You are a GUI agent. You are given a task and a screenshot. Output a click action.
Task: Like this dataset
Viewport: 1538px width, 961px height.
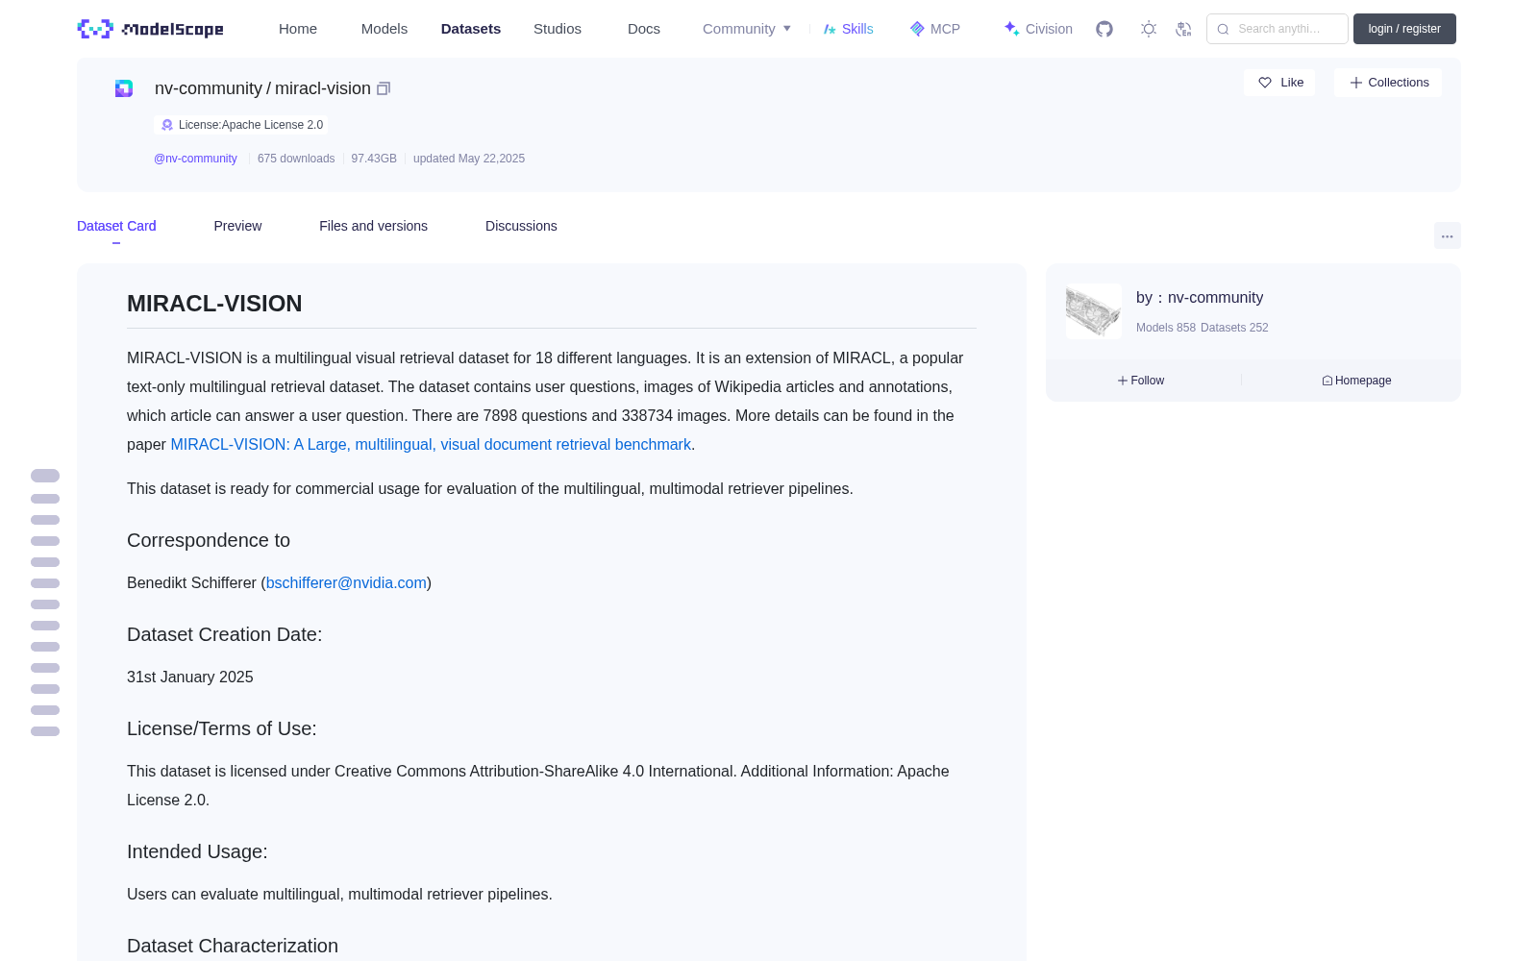pyautogui.click(x=1279, y=83)
